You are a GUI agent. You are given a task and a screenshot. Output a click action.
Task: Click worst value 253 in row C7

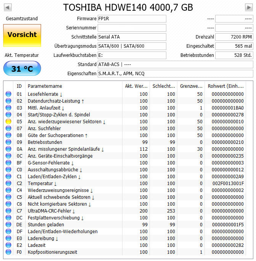tap(171, 211)
